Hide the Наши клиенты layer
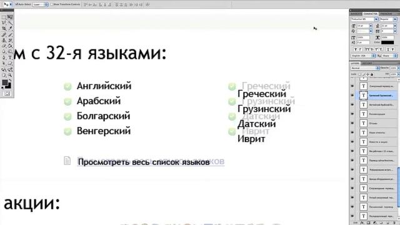This screenshot has height=225, width=400. [352, 132]
